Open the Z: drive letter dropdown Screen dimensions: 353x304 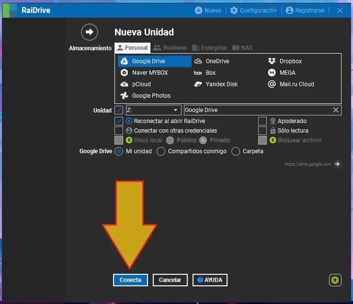pyautogui.click(x=154, y=110)
